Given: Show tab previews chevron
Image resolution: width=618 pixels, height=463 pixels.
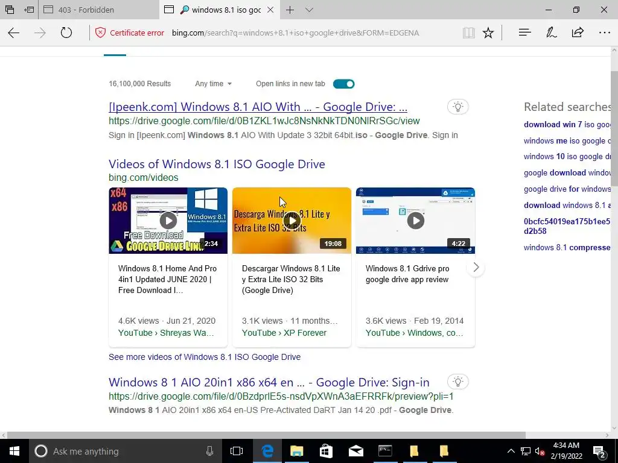Looking at the screenshot, I should (x=310, y=10).
